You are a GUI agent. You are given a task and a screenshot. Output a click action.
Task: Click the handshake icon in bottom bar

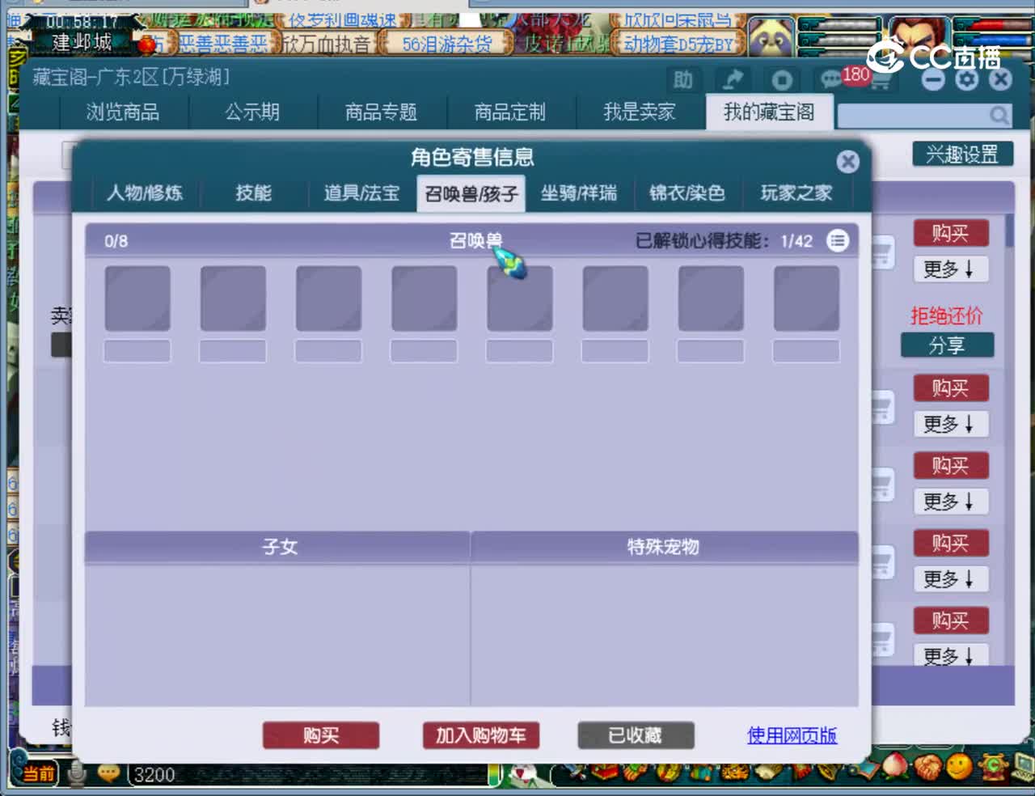click(x=927, y=765)
